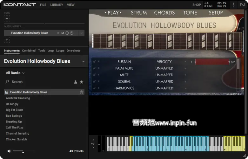The height and width of the screenshot is (159, 248).
Task: Click the favorites star filter icon
Action: pos(82,82)
